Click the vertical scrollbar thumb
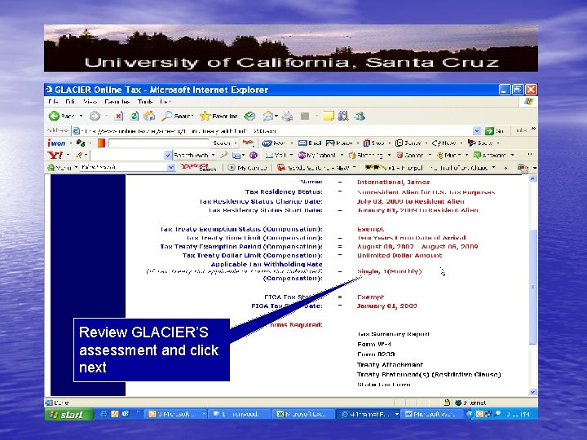 pyautogui.click(x=532, y=287)
